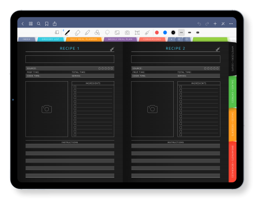Open the GROCERY LIST tab
This screenshot has height=199, width=254.
click(x=50, y=39)
